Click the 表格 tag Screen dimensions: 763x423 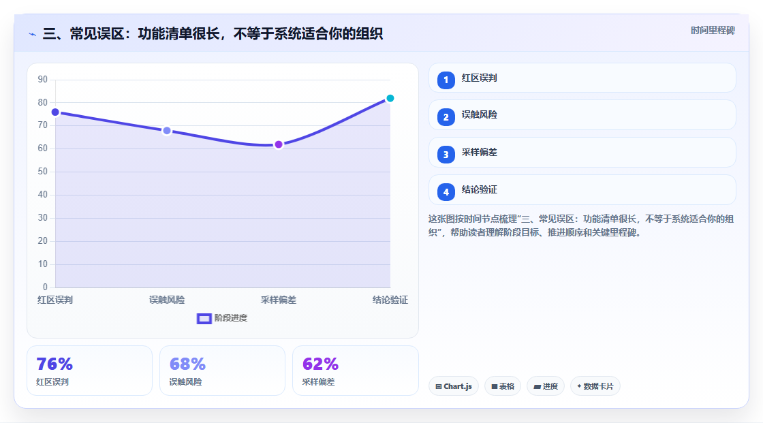click(x=503, y=386)
